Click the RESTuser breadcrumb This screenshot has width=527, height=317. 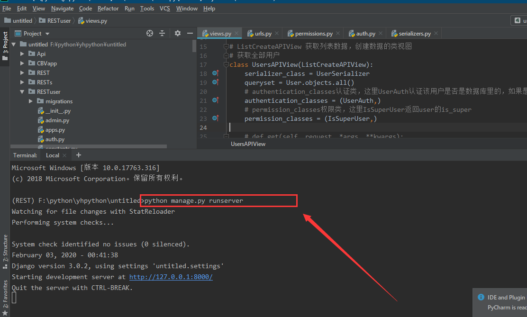click(x=55, y=20)
